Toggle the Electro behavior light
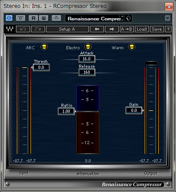This screenshot has width=176, height=192. [x=88, y=47]
